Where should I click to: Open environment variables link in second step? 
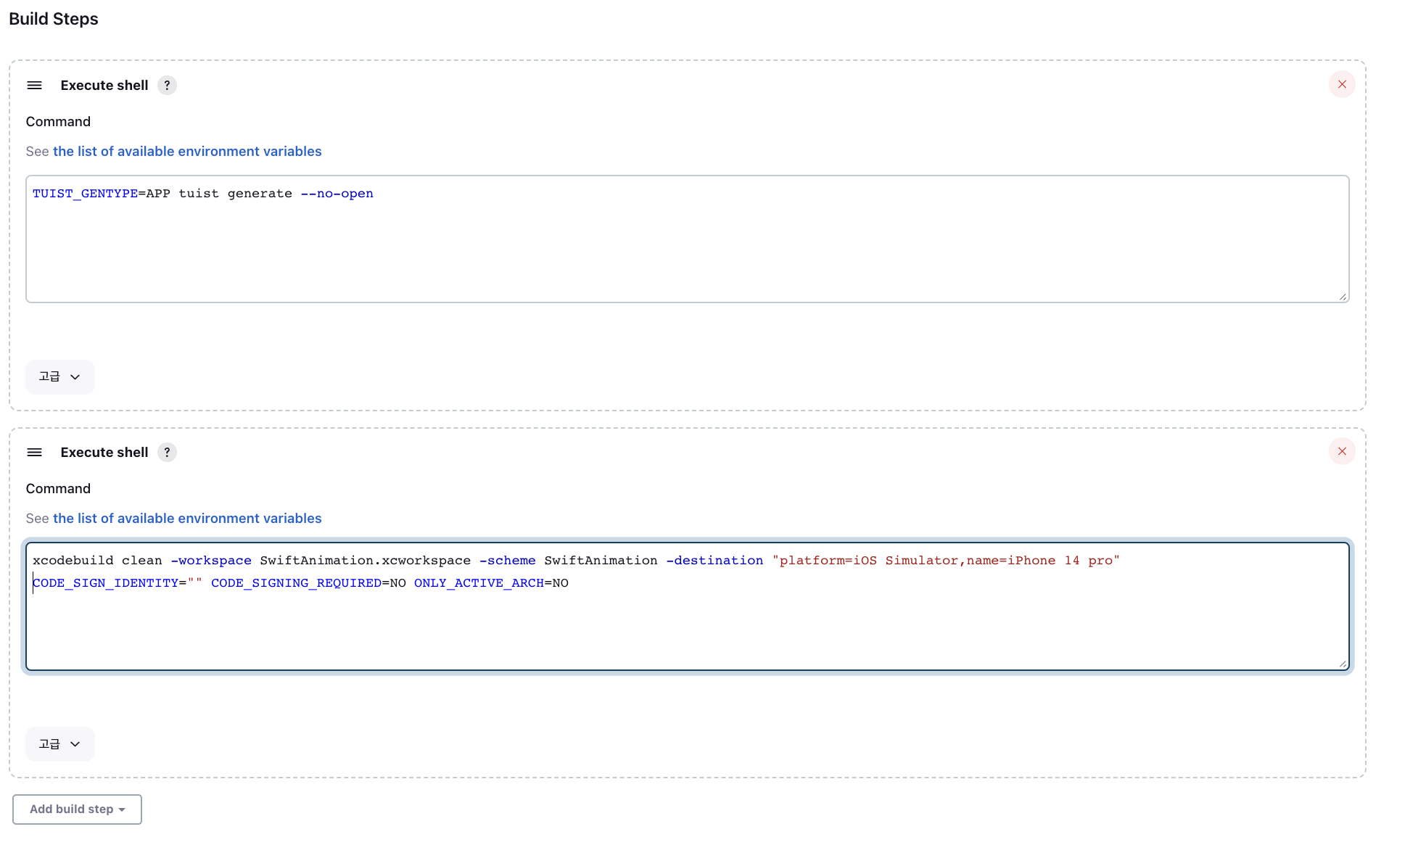187,519
